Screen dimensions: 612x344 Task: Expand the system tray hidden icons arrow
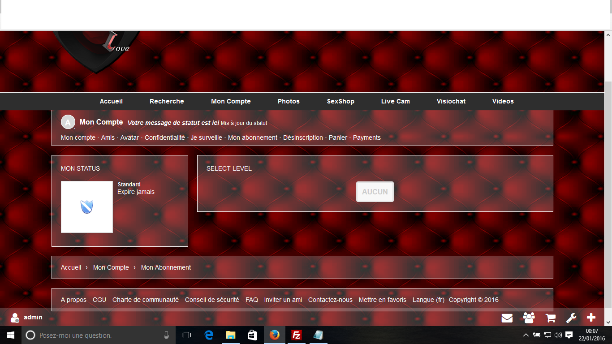click(526, 335)
